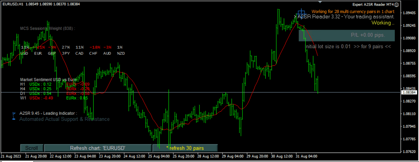Click the 'Working ..' status text

pos(383,23)
